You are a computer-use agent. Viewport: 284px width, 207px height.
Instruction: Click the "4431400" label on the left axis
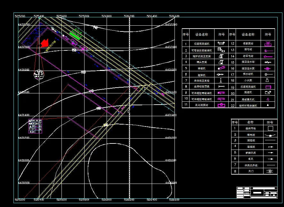24,115
